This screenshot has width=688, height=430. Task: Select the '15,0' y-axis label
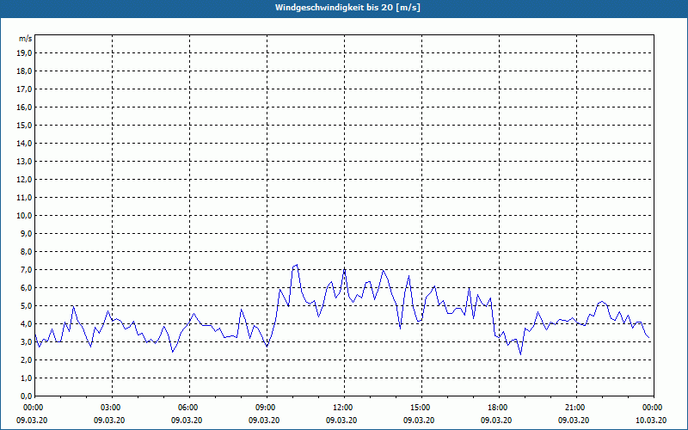point(24,125)
